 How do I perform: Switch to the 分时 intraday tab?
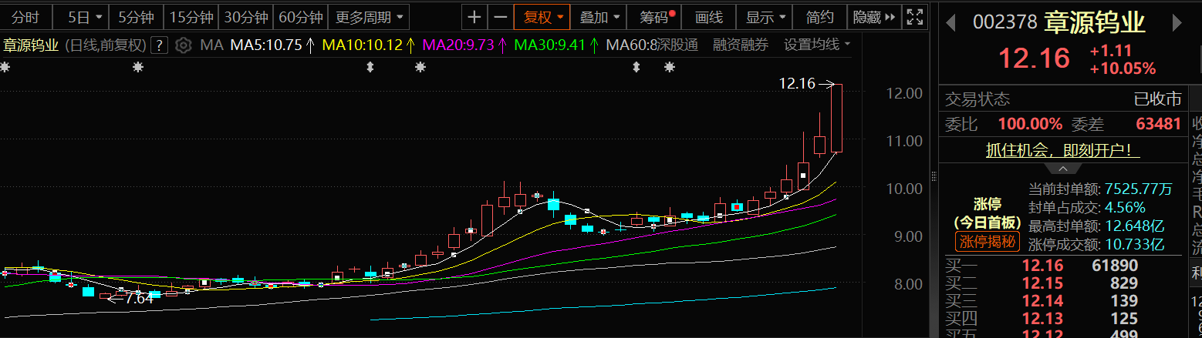[25, 16]
